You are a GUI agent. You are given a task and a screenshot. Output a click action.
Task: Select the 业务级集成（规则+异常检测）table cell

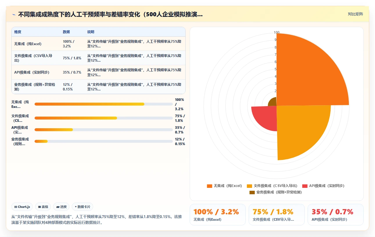36,87
